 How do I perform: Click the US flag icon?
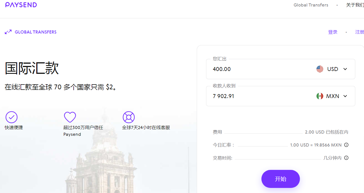(x=320, y=69)
